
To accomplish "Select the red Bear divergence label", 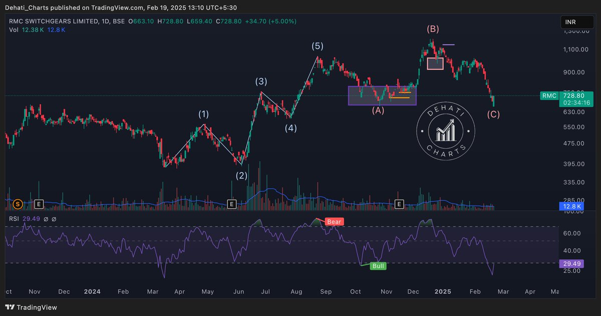I will pos(334,221).
